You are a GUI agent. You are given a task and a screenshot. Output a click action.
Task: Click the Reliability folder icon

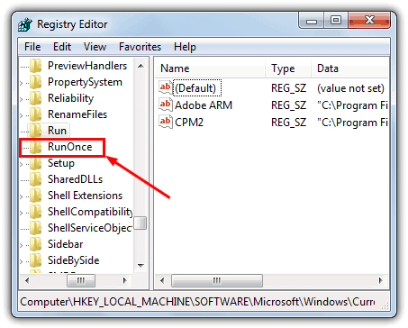click(36, 98)
